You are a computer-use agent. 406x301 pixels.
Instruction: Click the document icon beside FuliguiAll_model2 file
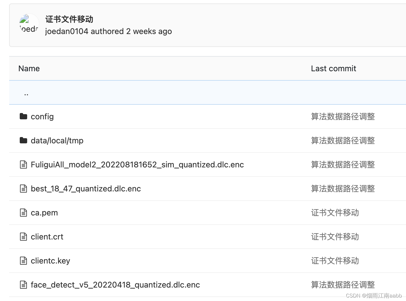point(23,164)
